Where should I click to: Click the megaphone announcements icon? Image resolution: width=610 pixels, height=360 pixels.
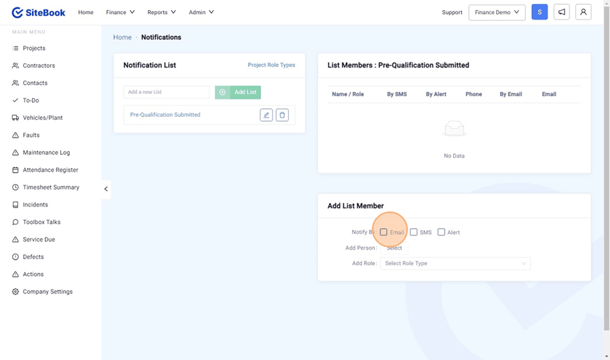[x=561, y=12]
